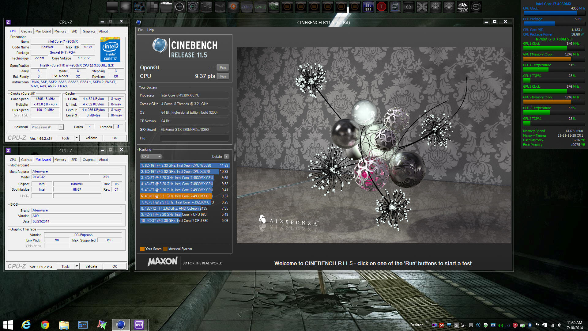The image size is (588, 331).
Task: Open the CPU ranking type dropdown in Cinebench
Action: (151, 157)
